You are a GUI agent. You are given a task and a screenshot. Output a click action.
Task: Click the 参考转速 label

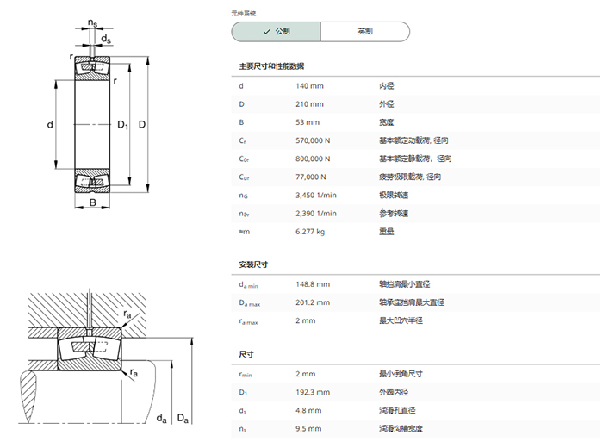click(394, 214)
